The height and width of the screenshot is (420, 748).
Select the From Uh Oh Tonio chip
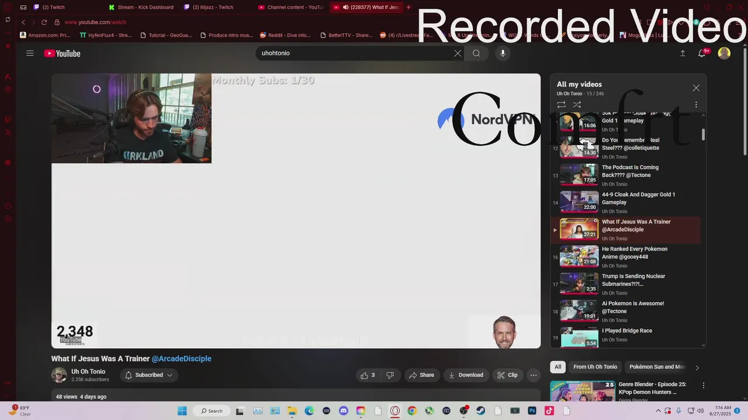pos(595,367)
